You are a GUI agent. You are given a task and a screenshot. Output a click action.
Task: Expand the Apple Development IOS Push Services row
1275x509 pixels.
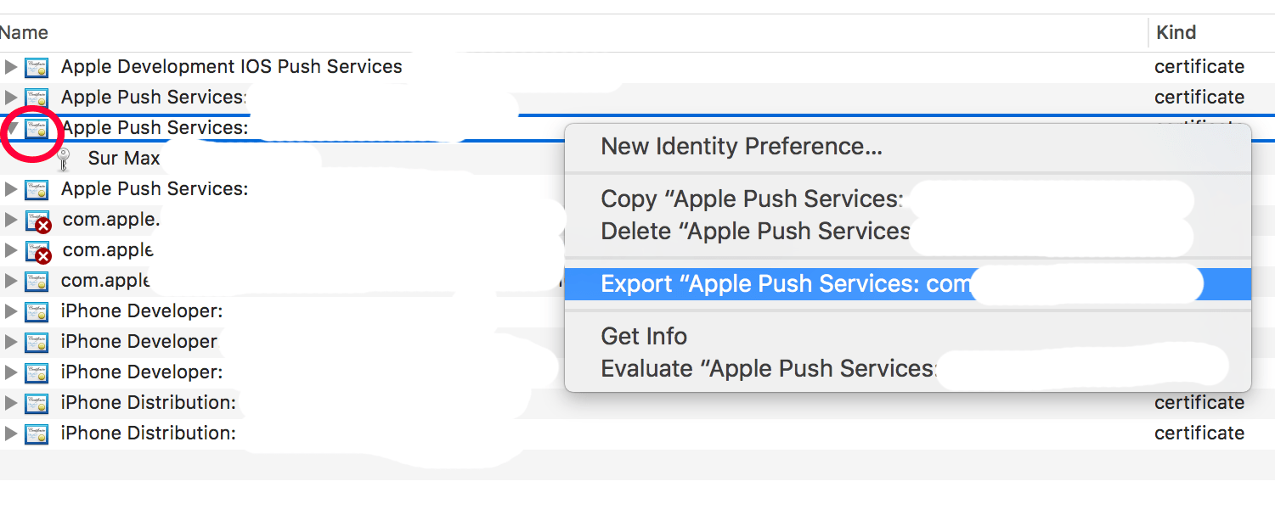pyautogui.click(x=10, y=67)
